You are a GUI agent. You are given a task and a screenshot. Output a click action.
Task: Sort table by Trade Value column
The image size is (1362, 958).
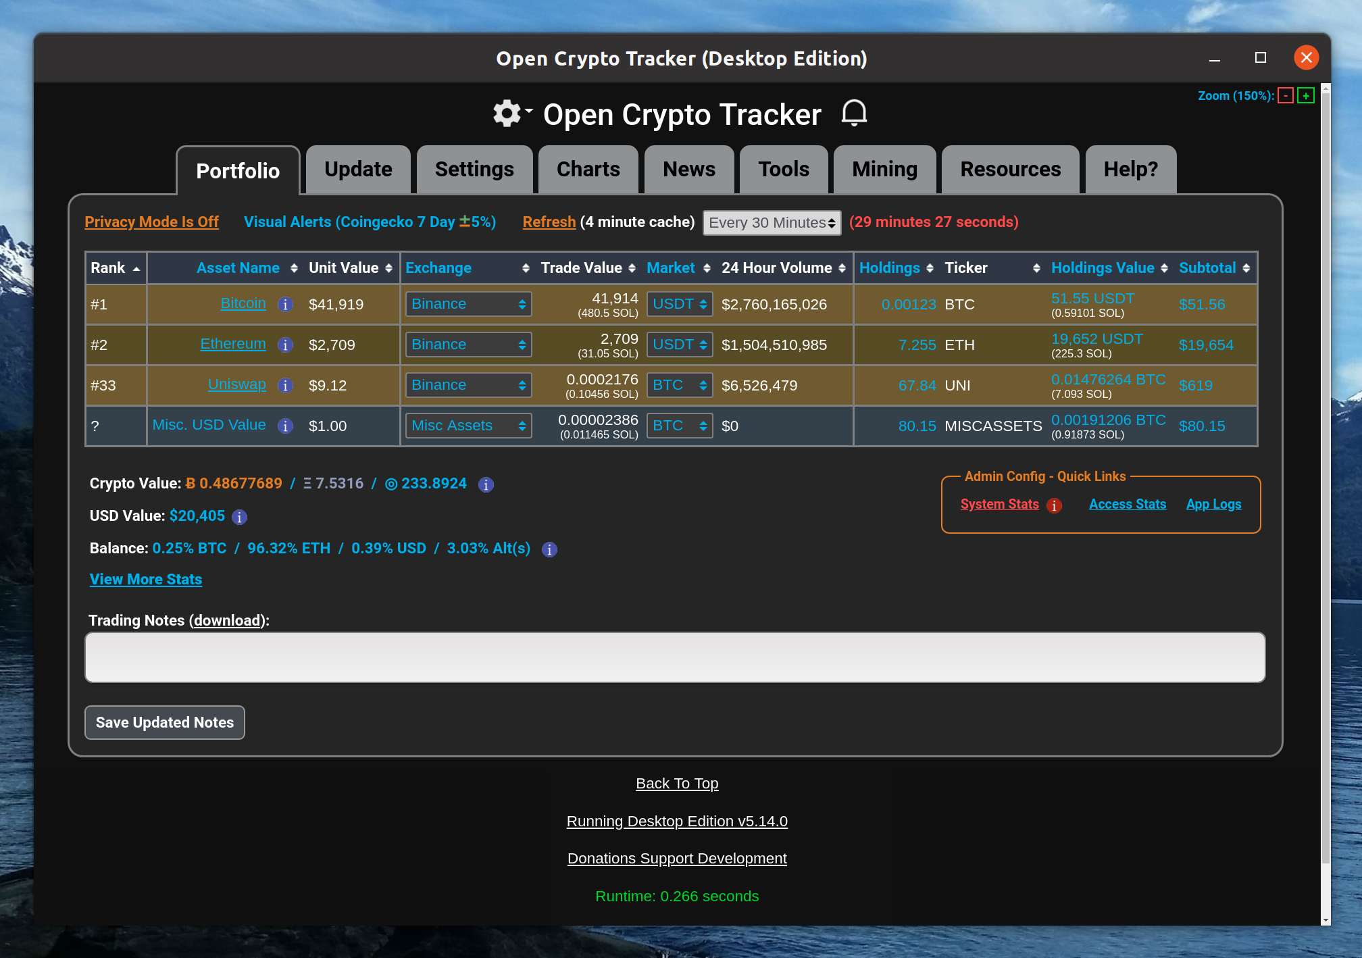[588, 268]
